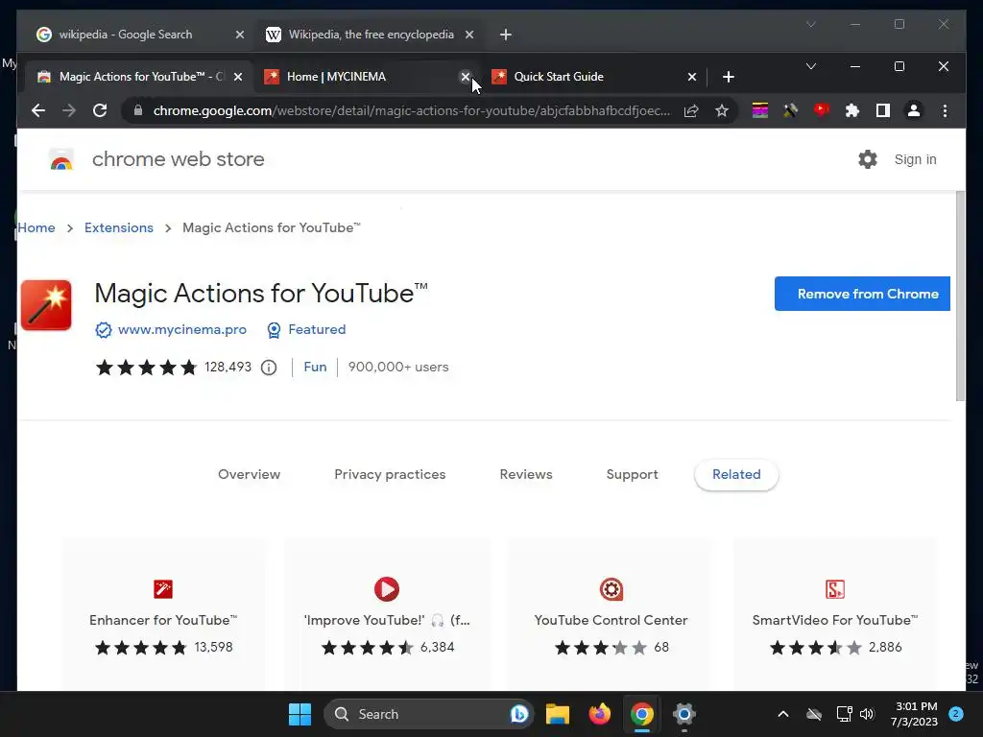Click the Featured badge link
The width and height of the screenshot is (983, 737).
pos(317,330)
